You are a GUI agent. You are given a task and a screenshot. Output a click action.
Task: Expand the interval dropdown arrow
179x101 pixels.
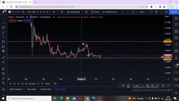(x=57, y=12)
